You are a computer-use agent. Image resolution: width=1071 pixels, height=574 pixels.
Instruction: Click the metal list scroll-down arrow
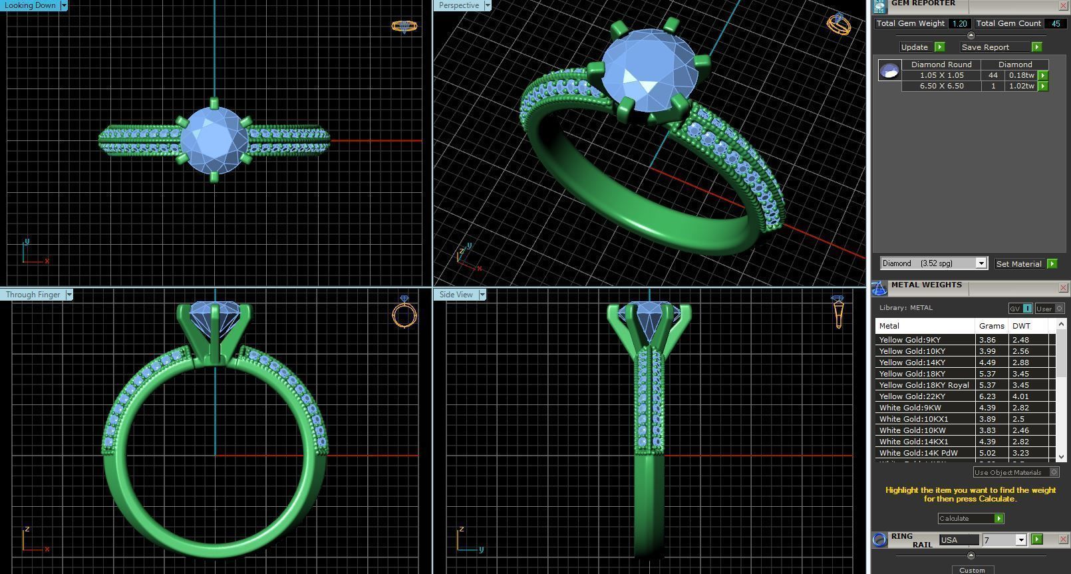pyautogui.click(x=1061, y=457)
